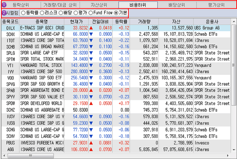
Task: Select the PBUS ticker code
Action: (11, 143)
